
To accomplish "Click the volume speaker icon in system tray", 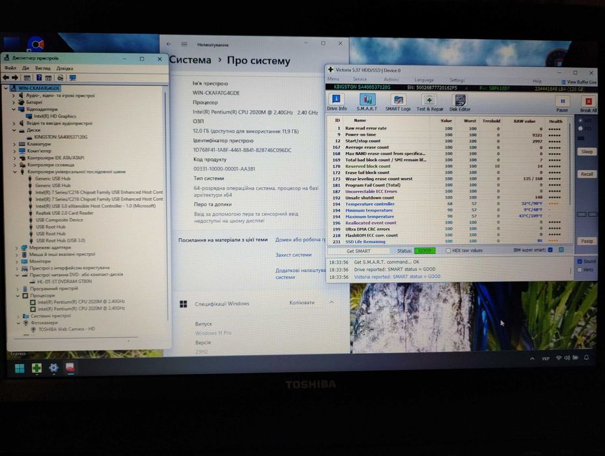I will point(567,358).
